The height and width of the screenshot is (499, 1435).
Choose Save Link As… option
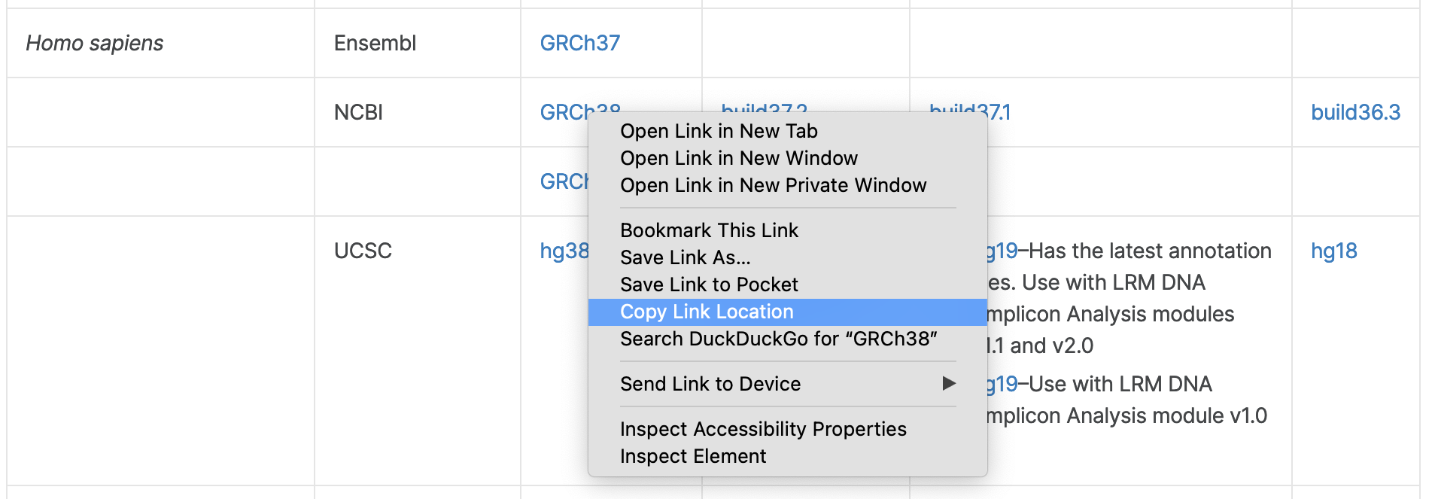click(x=685, y=257)
